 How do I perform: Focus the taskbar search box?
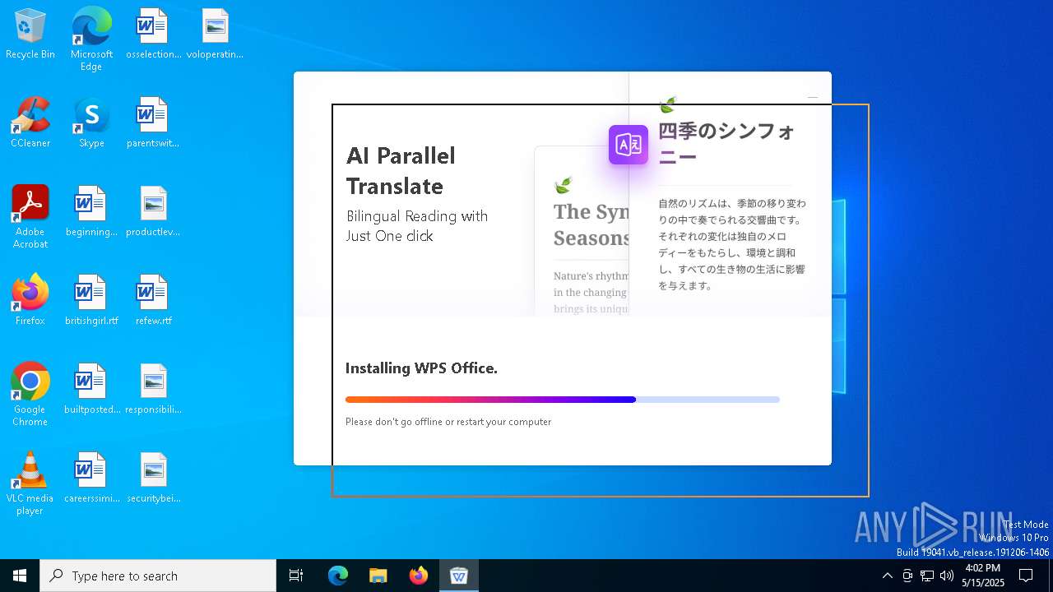click(x=158, y=576)
